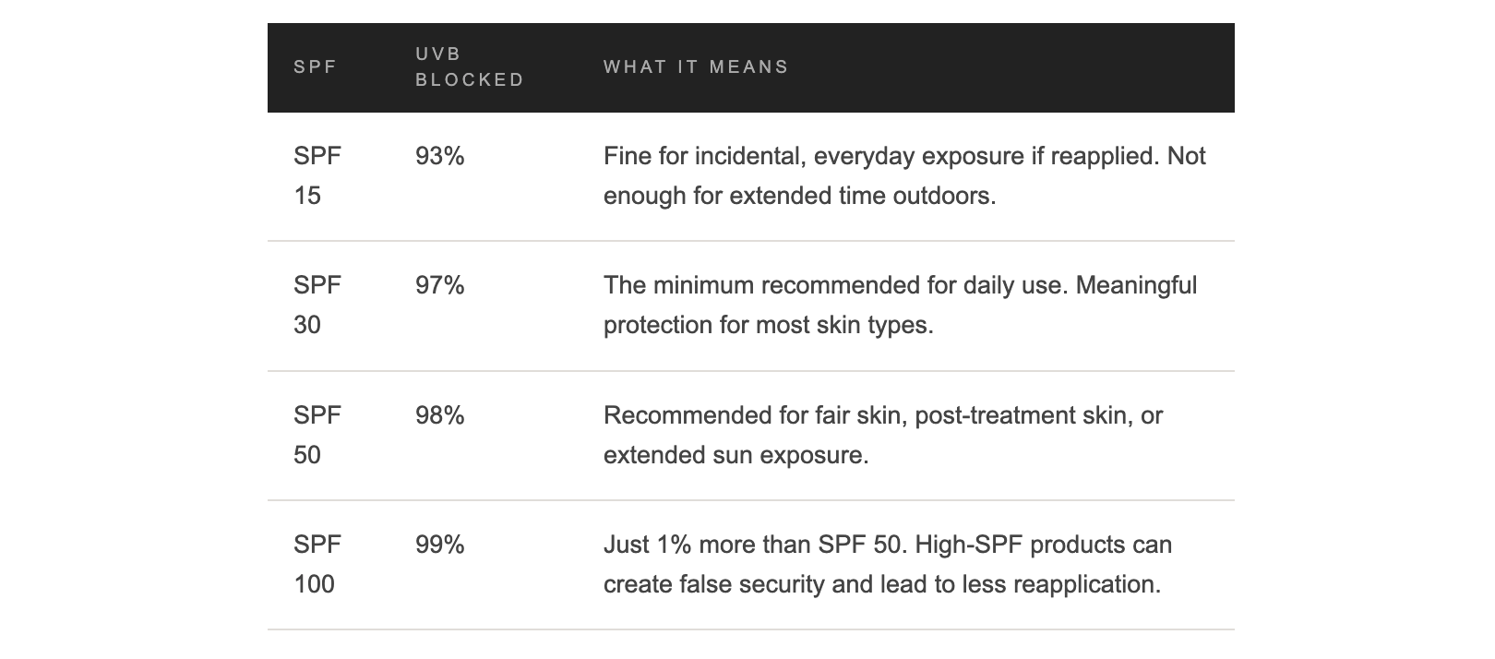The height and width of the screenshot is (659, 1495).
Task: Click the dark table header bar
Action: pos(751,67)
